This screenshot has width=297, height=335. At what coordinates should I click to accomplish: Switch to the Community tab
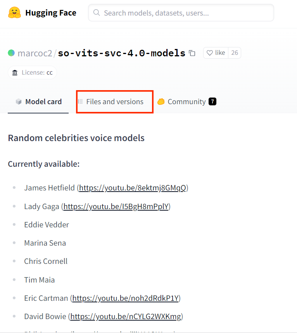(x=186, y=102)
